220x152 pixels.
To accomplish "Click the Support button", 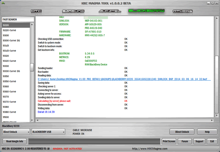I will pyautogui.click(x=199, y=141).
